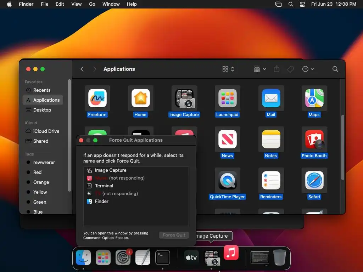Screen dimensions: 363x272
Task: Select the QuickTime Player icon
Action: coord(227,180)
